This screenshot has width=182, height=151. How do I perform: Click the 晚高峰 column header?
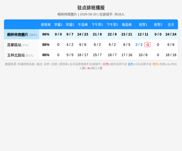coord(127,25)
